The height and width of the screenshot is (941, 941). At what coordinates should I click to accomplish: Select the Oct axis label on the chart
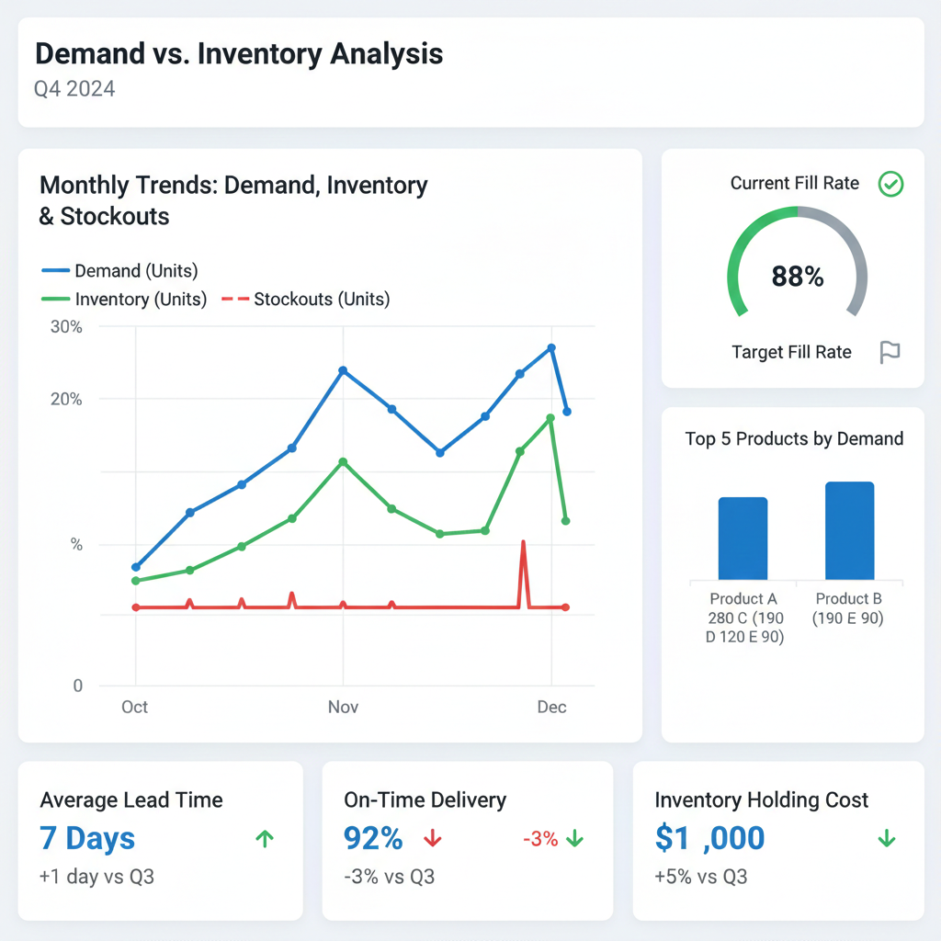click(x=134, y=707)
